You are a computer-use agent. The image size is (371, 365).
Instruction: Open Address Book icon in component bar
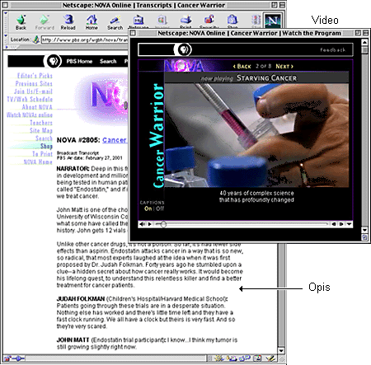click(x=257, y=358)
